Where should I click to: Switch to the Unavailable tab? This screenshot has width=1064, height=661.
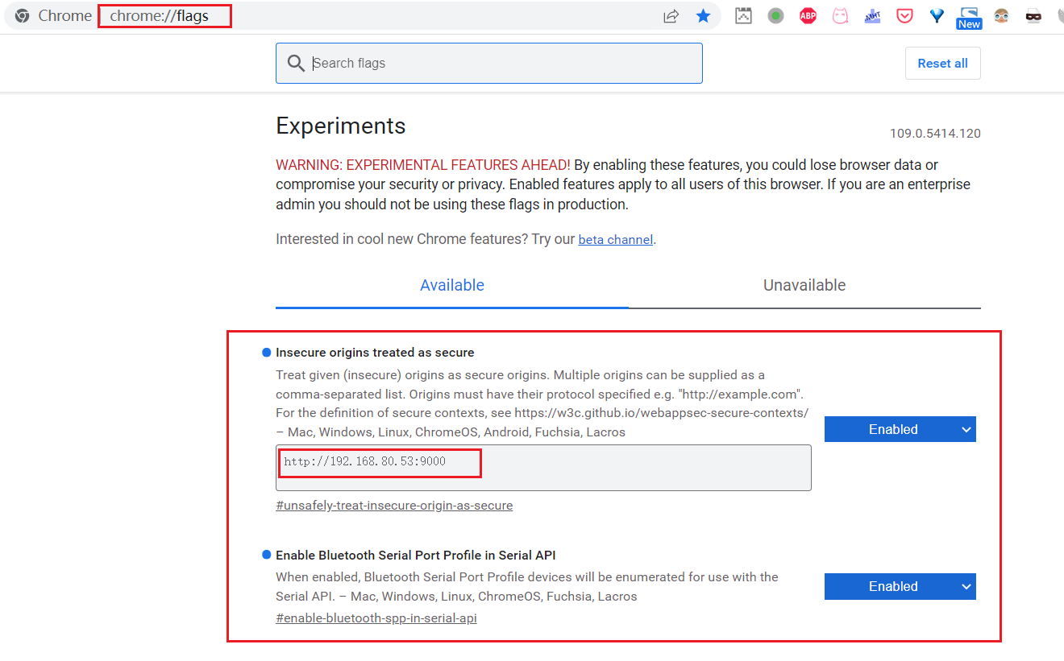(x=804, y=285)
